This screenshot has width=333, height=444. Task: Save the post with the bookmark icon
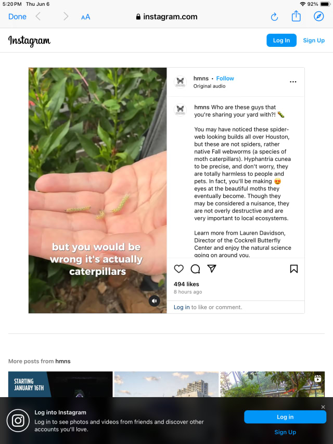click(293, 269)
